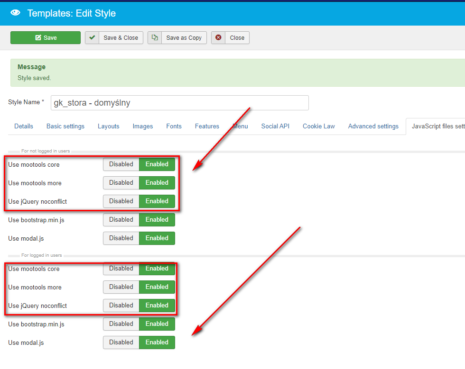465x369 pixels.
Task: Click the eye icon in the Templates header
Action: (x=15, y=13)
